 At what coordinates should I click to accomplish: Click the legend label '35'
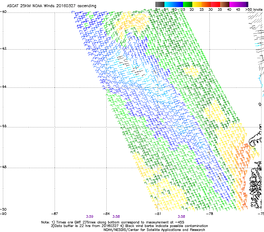click(220, 10)
